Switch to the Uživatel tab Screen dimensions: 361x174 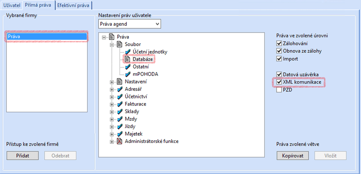tap(10, 5)
